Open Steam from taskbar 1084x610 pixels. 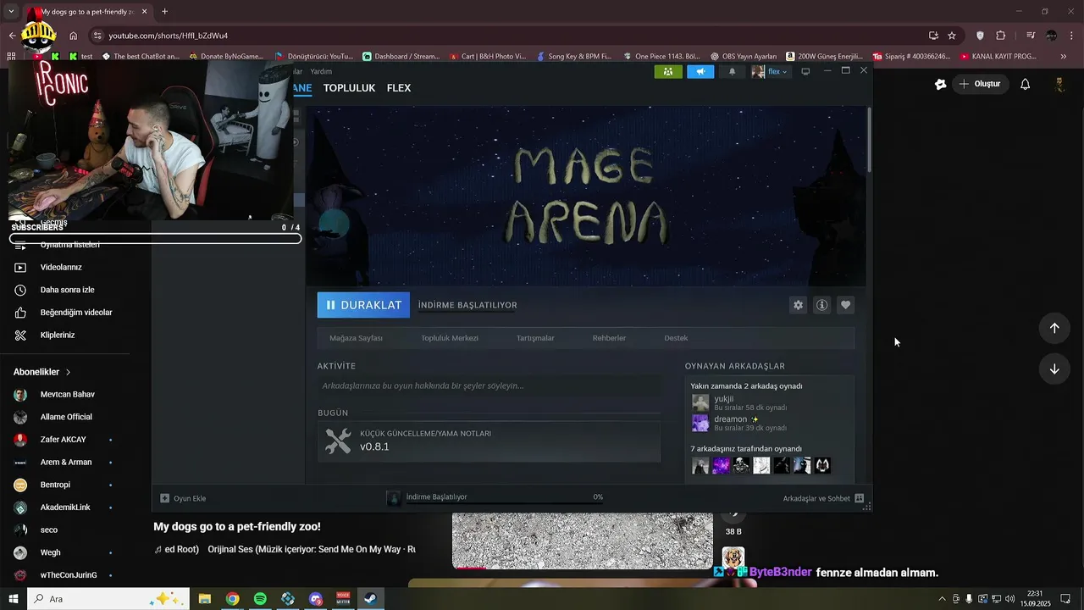370,599
